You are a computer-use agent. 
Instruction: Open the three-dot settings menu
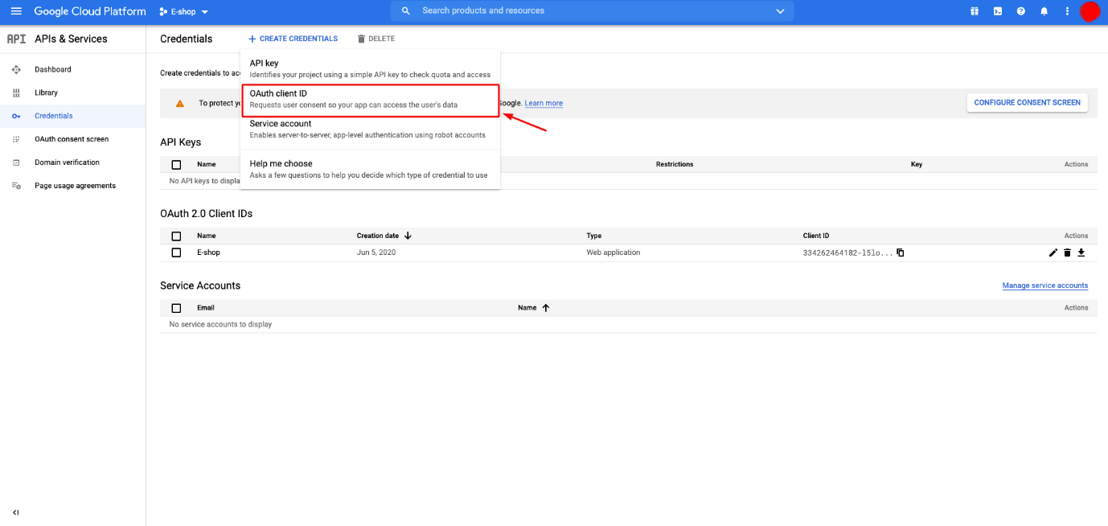(x=1067, y=11)
